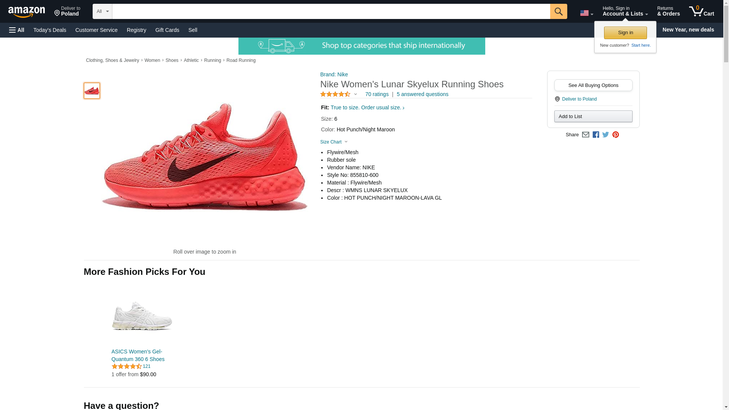
Task: Open the star ratings breakdown popover
Action: tap(339, 94)
